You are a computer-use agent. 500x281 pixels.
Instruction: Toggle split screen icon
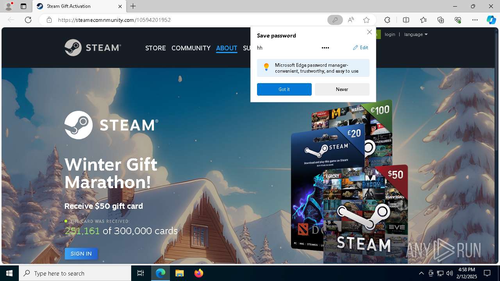pos(406,20)
